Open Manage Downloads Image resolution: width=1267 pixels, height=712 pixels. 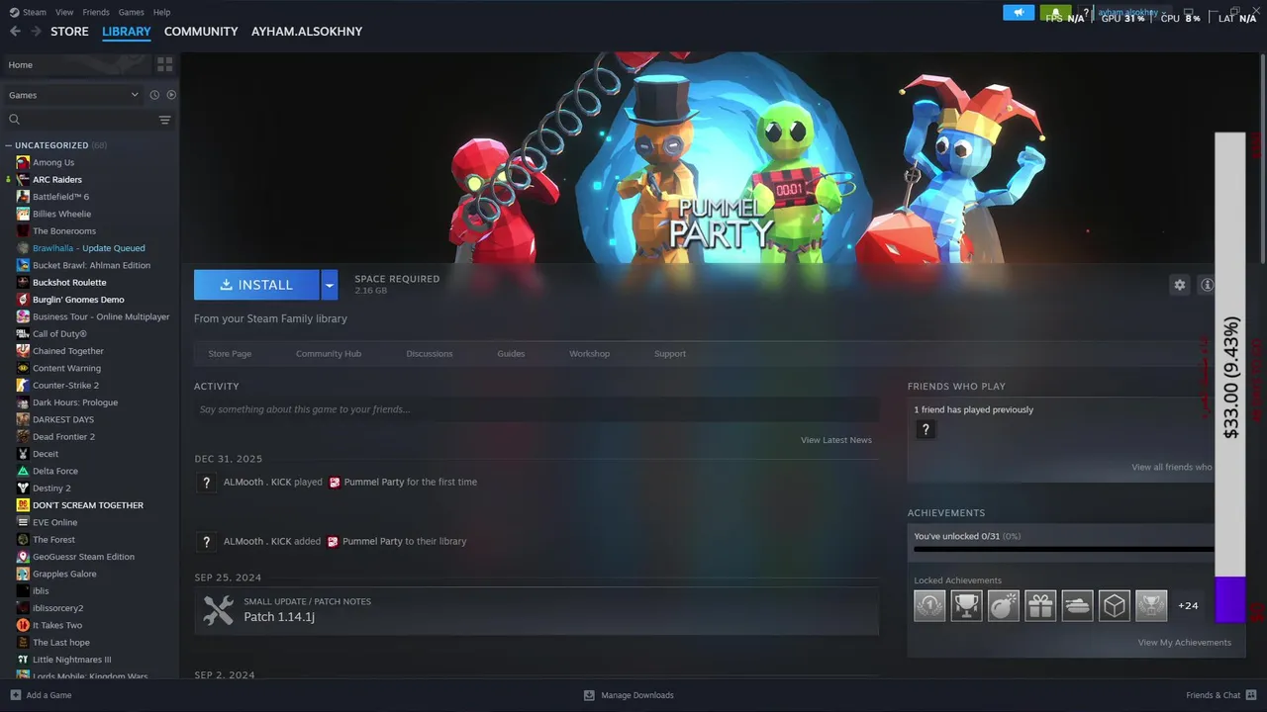click(629, 695)
